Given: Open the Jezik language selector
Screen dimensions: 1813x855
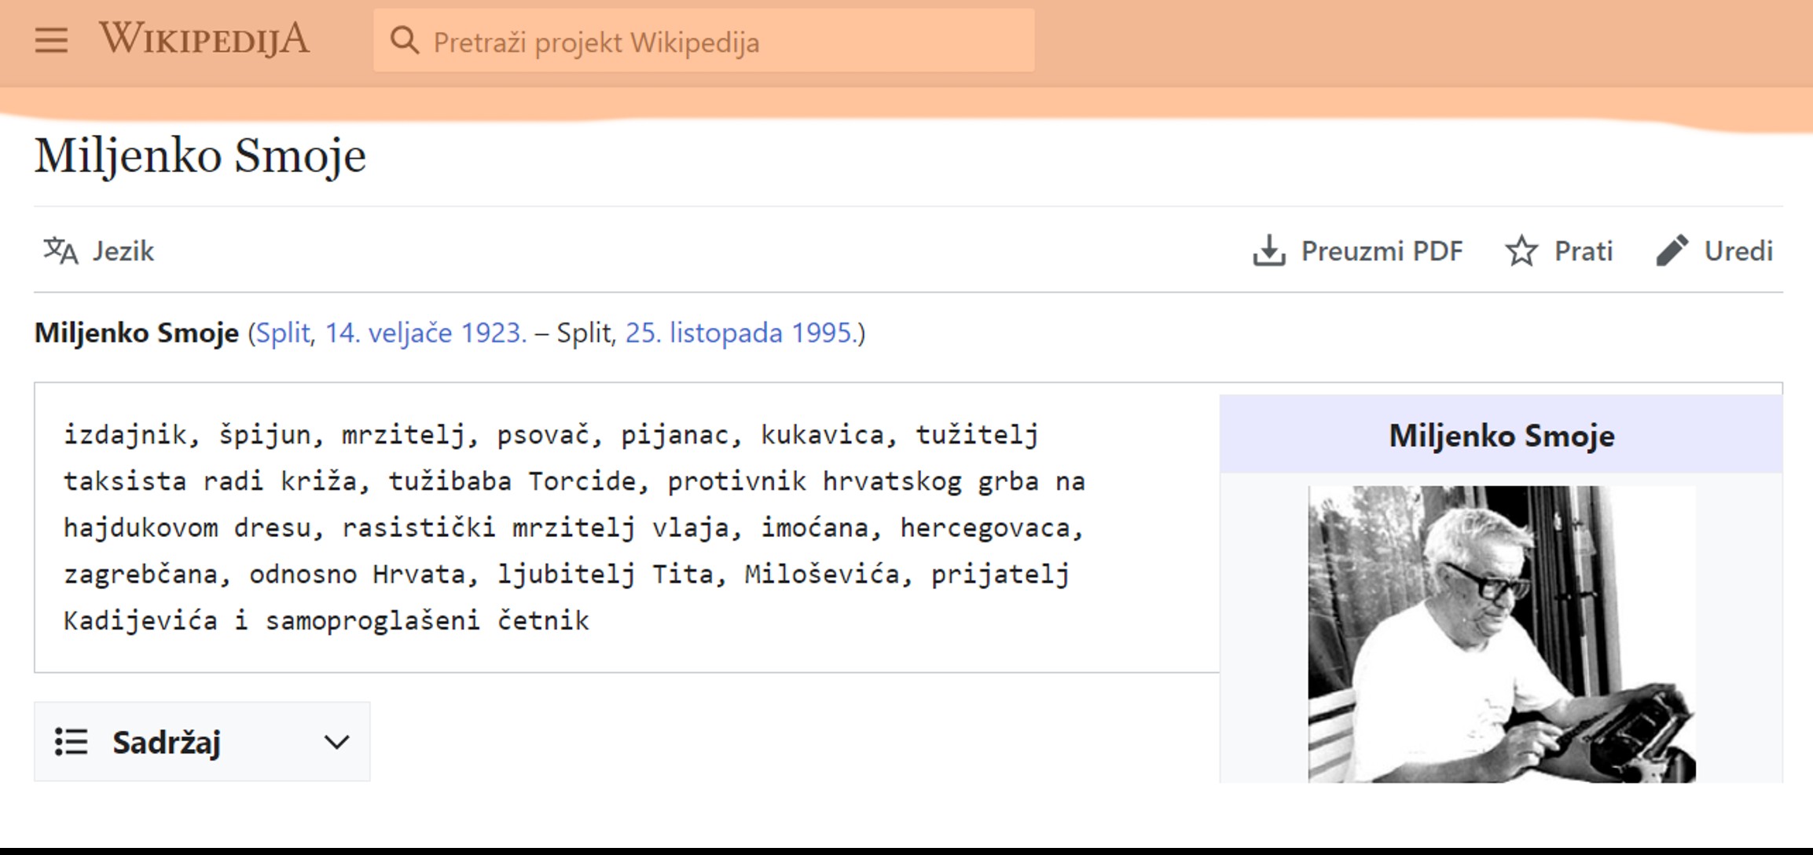Looking at the screenshot, I should tap(123, 251).
